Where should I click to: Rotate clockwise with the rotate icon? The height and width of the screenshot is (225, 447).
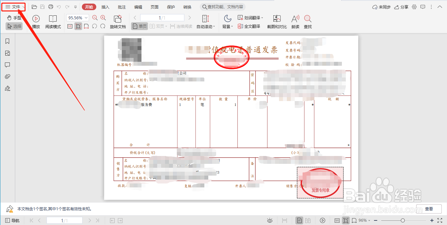click(103, 26)
